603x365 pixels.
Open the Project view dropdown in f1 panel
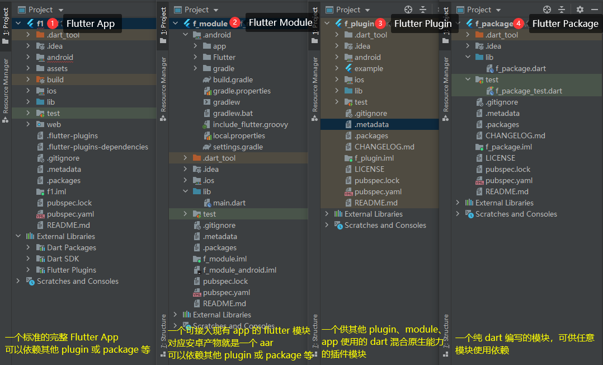click(x=61, y=10)
